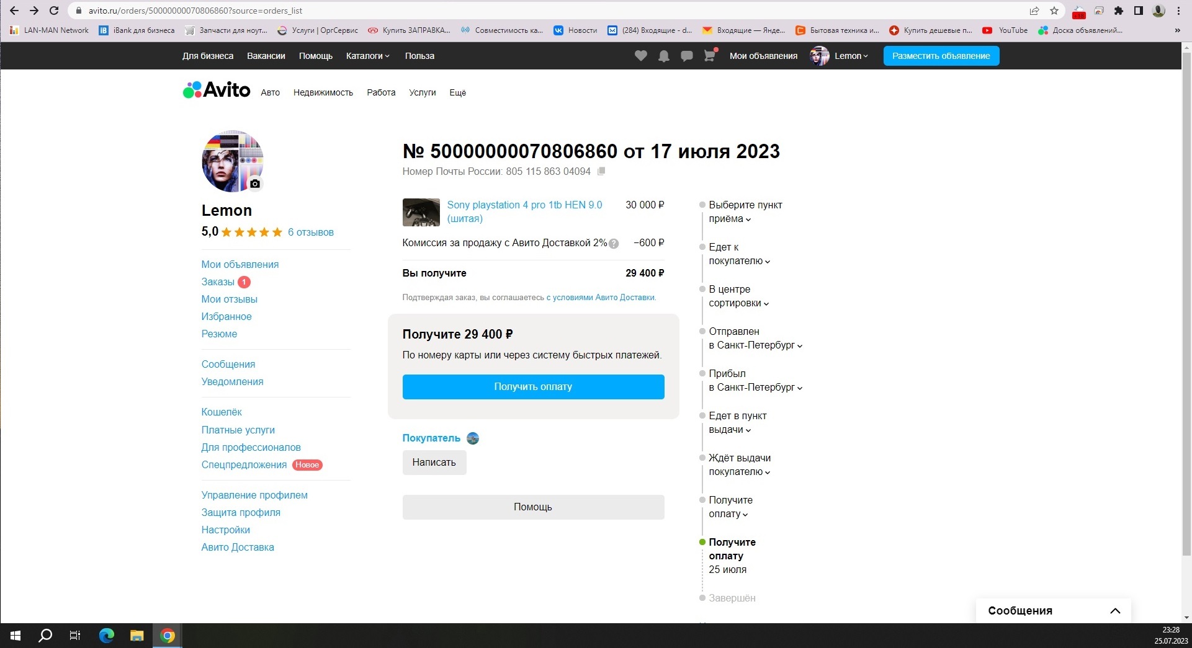
Task: Open Защита профиля in sidebar
Action: pyautogui.click(x=241, y=512)
